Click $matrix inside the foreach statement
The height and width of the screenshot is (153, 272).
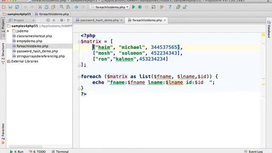[117, 76]
